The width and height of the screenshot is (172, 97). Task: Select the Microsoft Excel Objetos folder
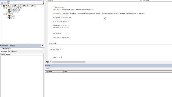coord(15,8)
